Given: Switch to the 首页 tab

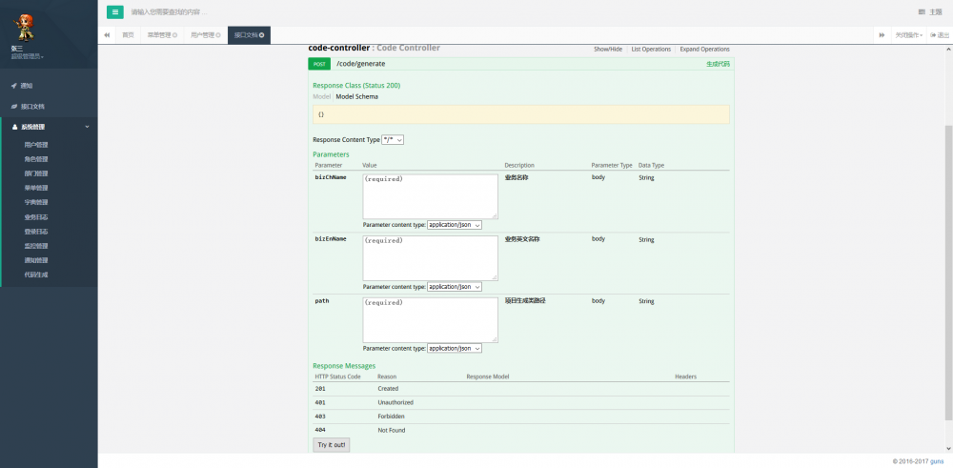Looking at the screenshot, I should coord(128,35).
